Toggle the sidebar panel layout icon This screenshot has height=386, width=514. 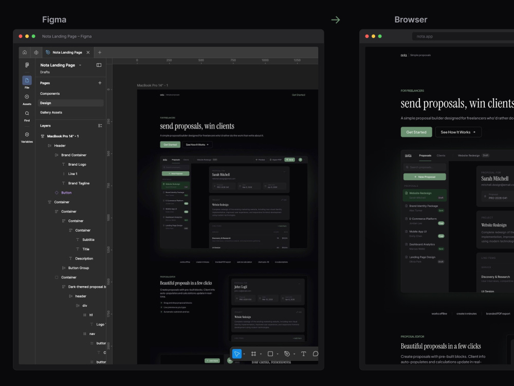click(x=99, y=65)
